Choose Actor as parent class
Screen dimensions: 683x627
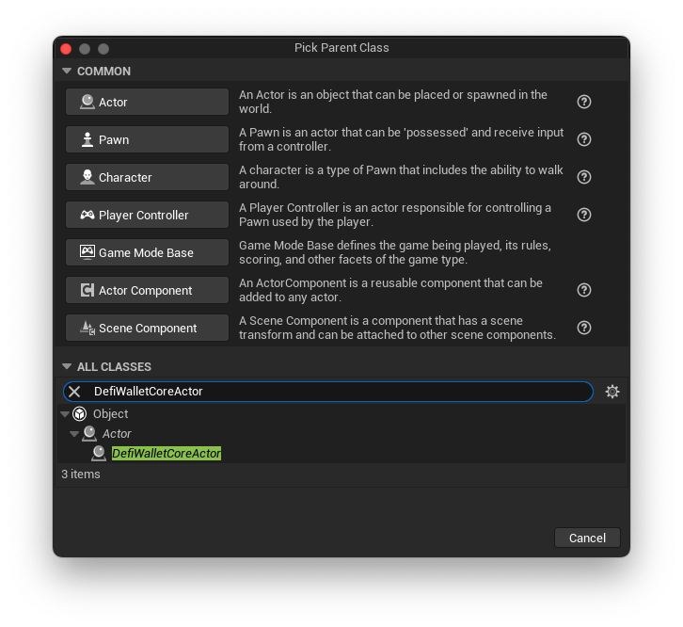pyautogui.click(x=147, y=102)
